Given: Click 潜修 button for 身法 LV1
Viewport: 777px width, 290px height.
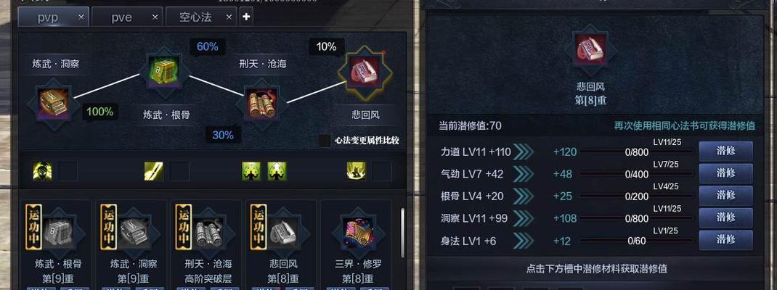Looking at the screenshot, I should click(726, 240).
